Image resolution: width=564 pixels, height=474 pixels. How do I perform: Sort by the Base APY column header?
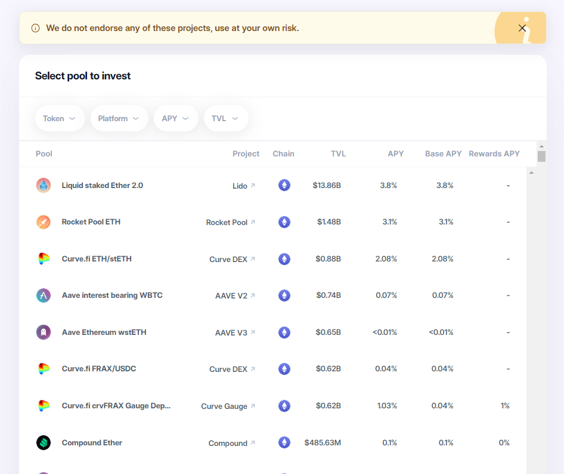click(x=443, y=154)
